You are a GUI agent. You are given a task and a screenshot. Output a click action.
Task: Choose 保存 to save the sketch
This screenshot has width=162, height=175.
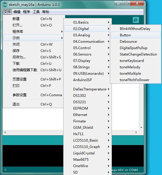(x=33, y=51)
